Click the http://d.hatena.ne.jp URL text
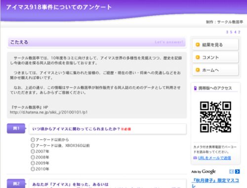 coord(49,112)
